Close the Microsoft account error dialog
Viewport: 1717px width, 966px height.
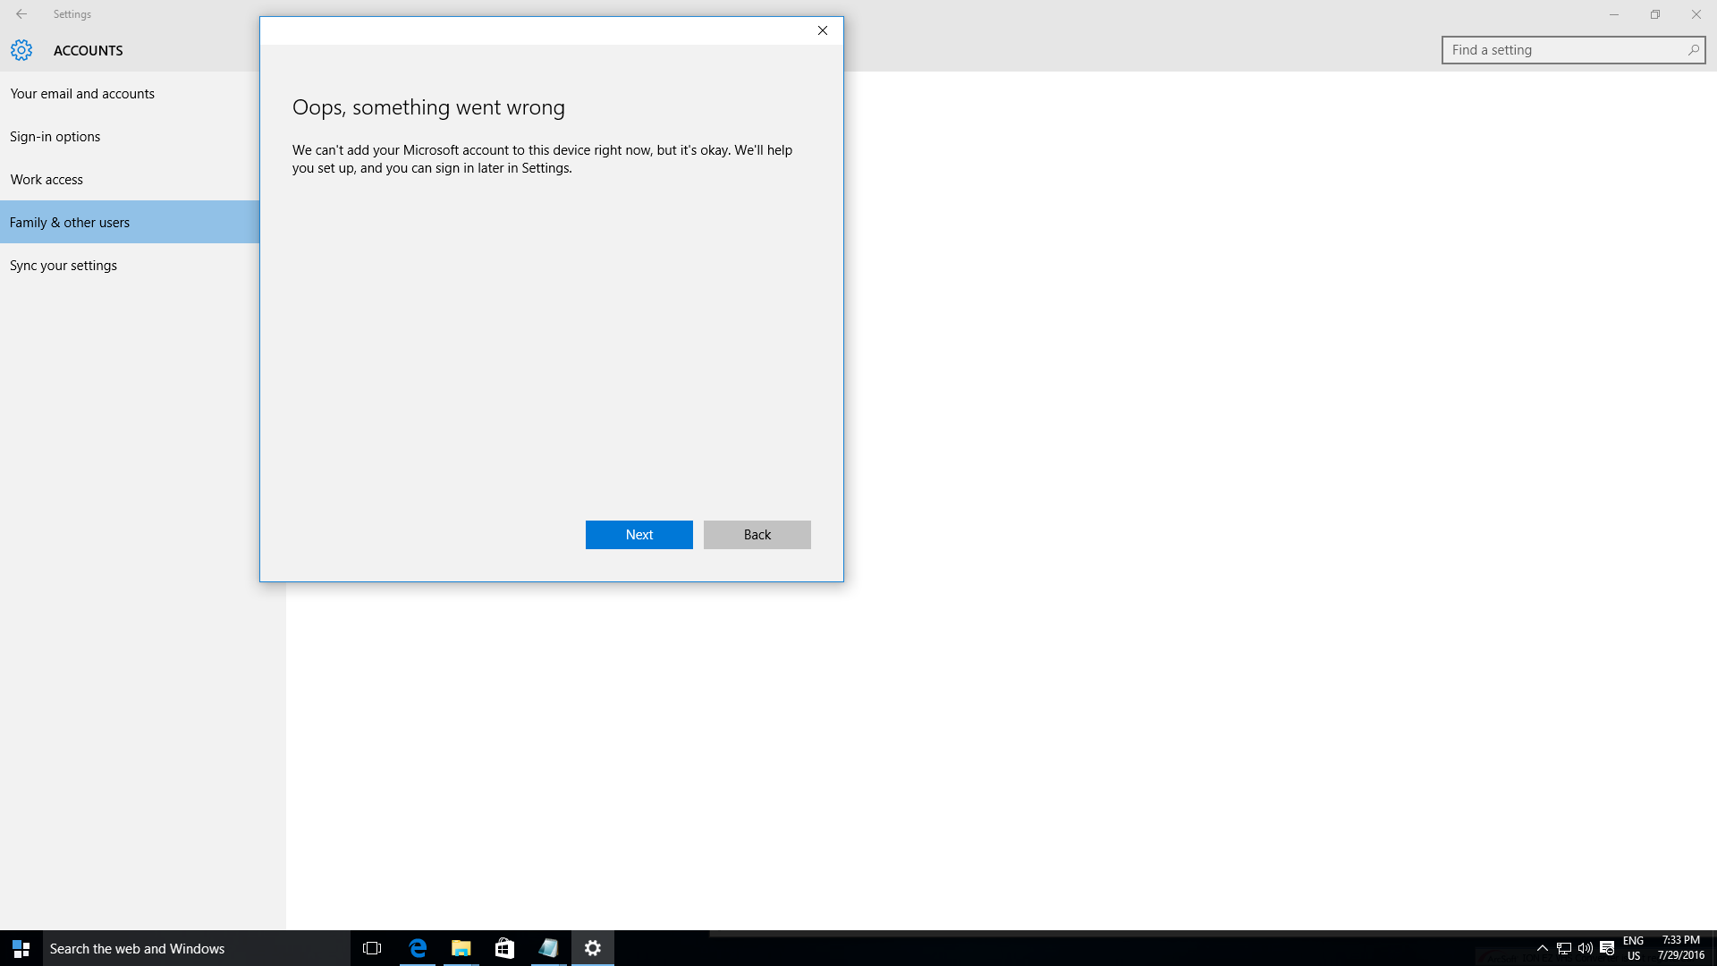(823, 30)
